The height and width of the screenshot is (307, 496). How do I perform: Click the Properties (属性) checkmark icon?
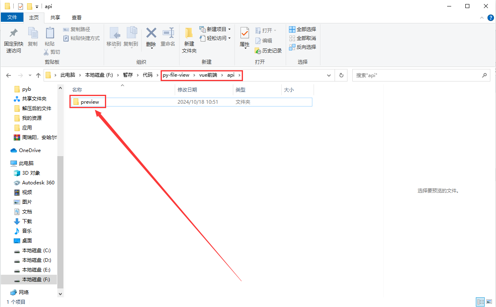(245, 33)
